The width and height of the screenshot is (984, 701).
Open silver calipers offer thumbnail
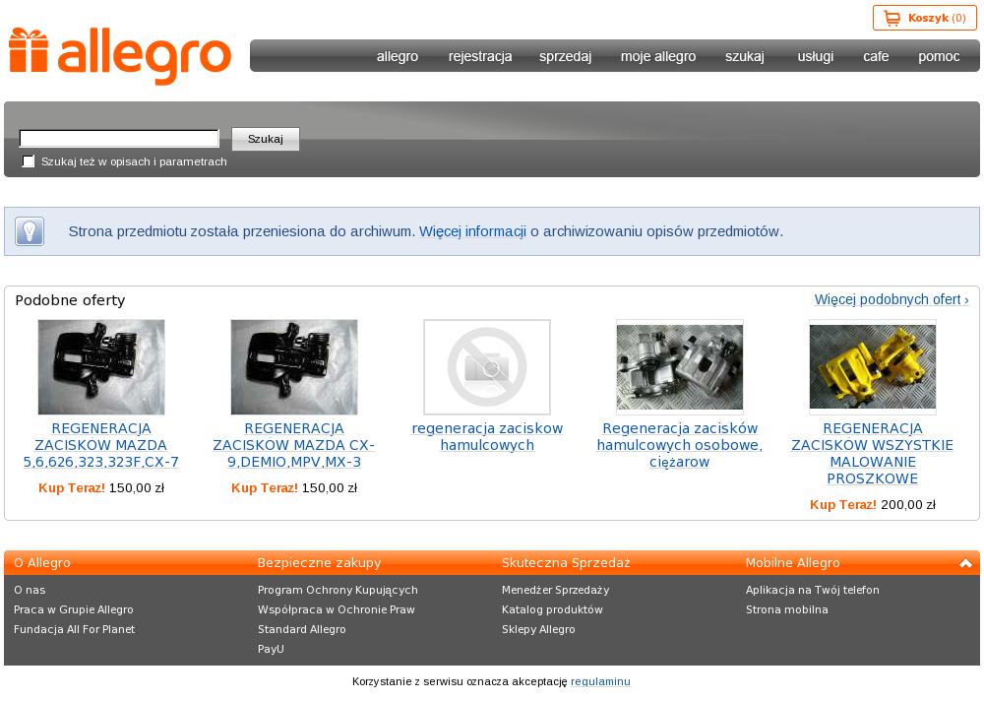click(x=680, y=367)
